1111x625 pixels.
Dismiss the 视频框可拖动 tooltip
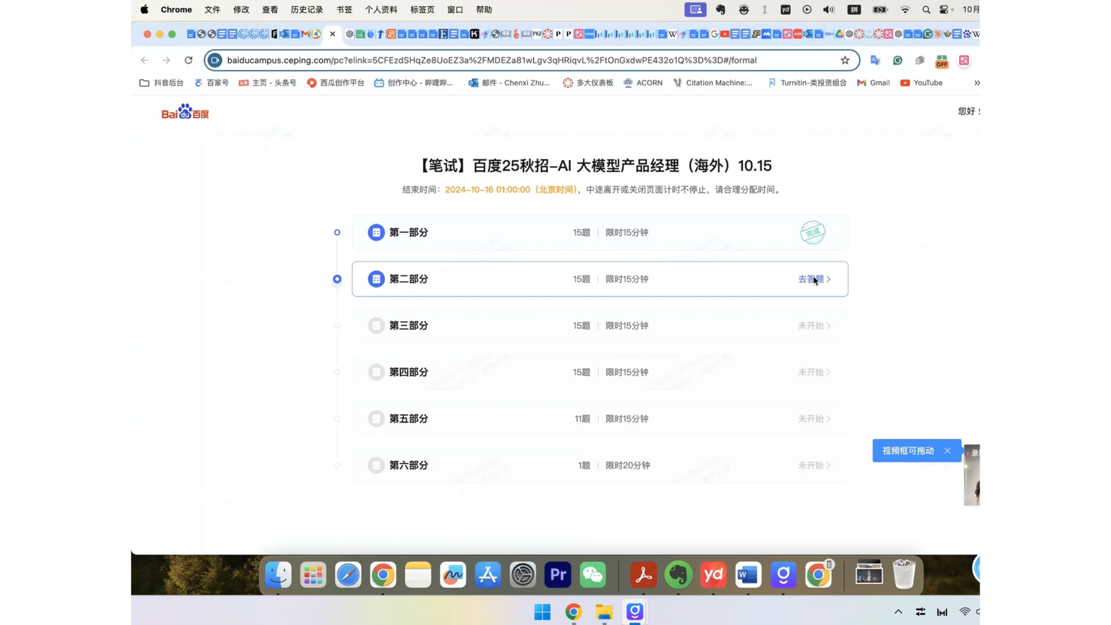pos(947,451)
